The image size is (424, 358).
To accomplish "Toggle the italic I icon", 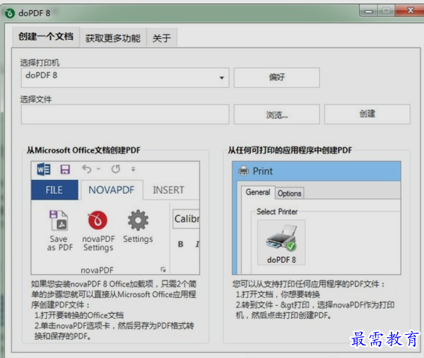I will (197, 244).
